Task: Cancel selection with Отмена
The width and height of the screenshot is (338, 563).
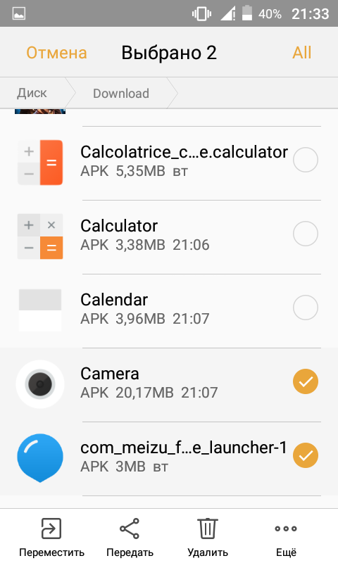Action: point(56,53)
